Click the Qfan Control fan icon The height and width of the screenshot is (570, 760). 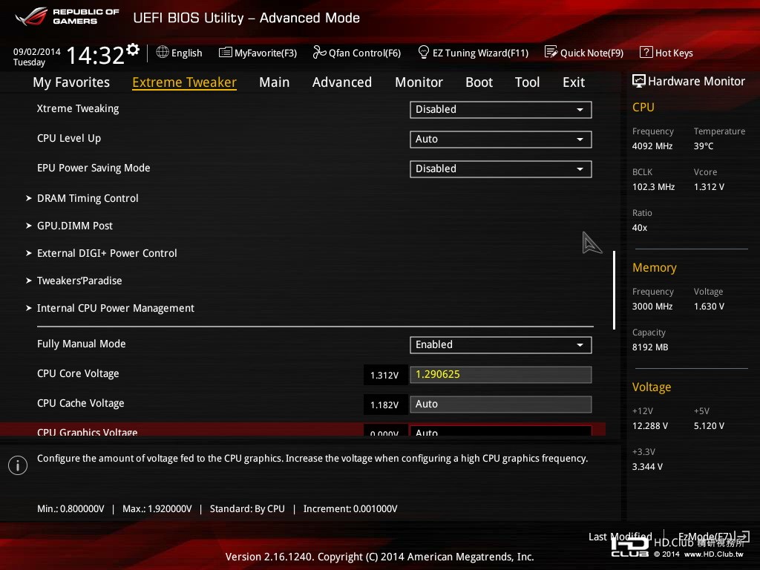[319, 52]
